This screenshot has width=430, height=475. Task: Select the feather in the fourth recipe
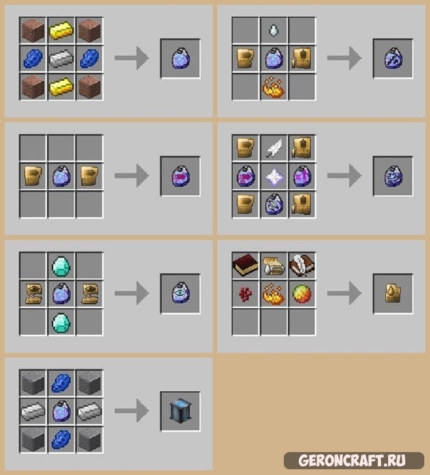[274, 148]
